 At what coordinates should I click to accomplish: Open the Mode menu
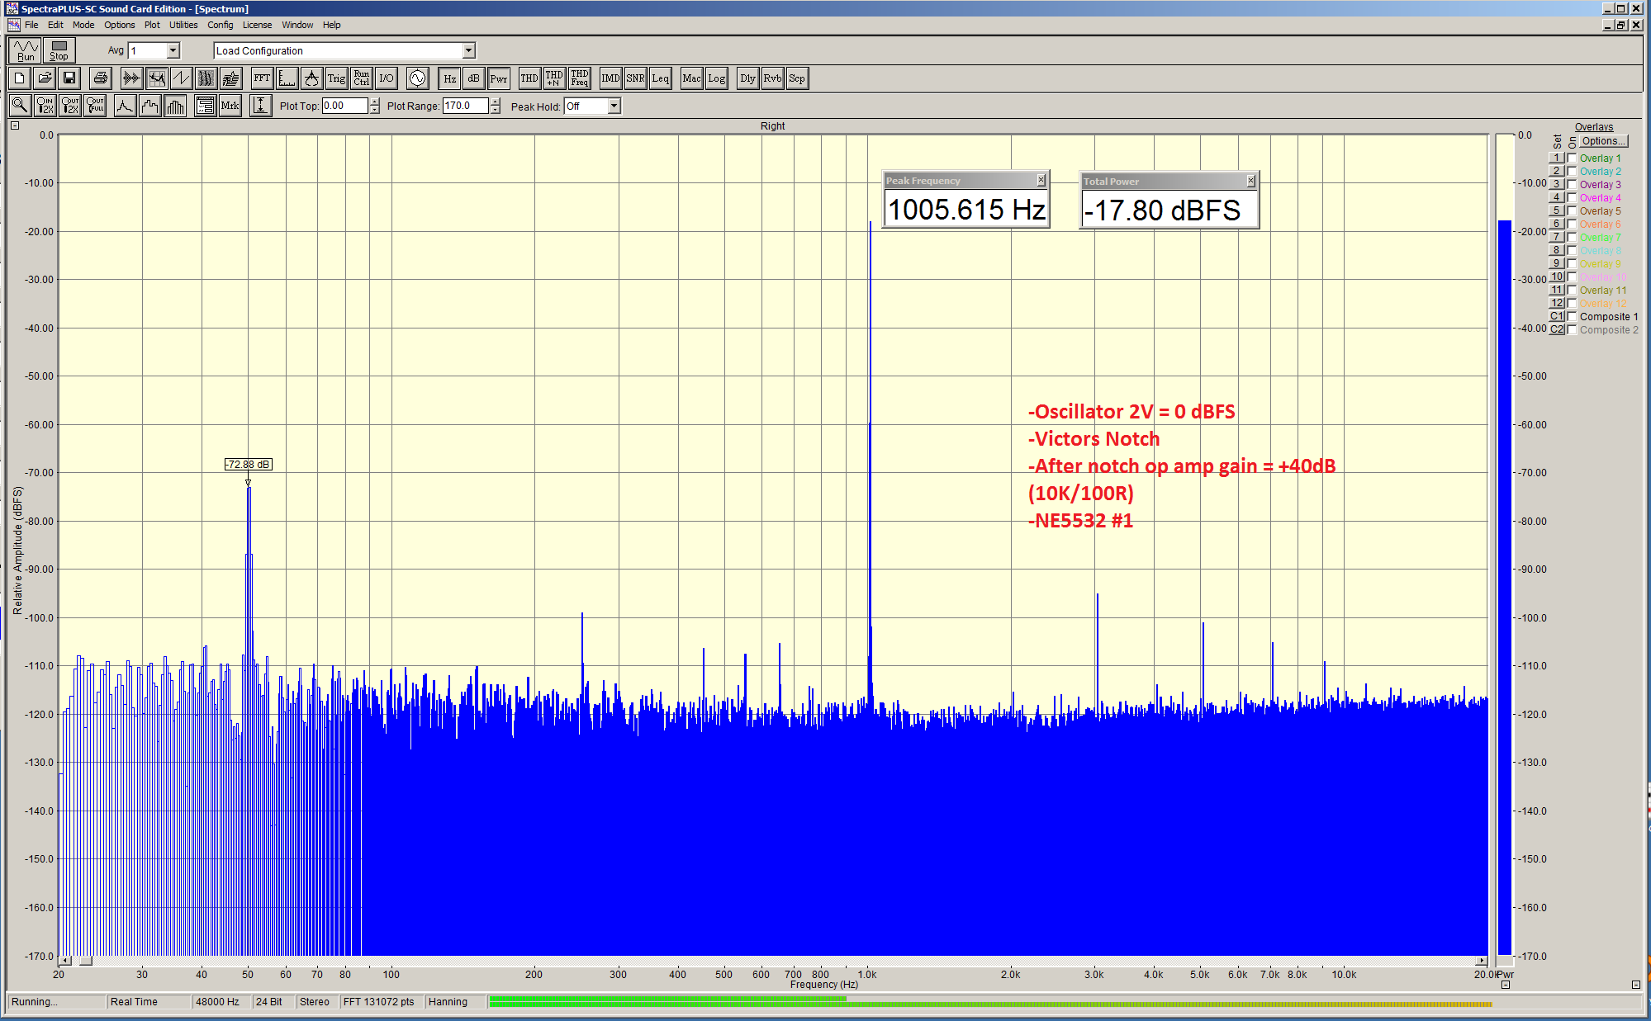tap(83, 25)
